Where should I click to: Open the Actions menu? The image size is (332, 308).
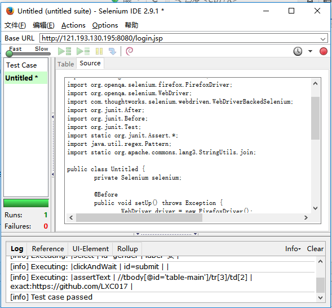click(73, 25)
